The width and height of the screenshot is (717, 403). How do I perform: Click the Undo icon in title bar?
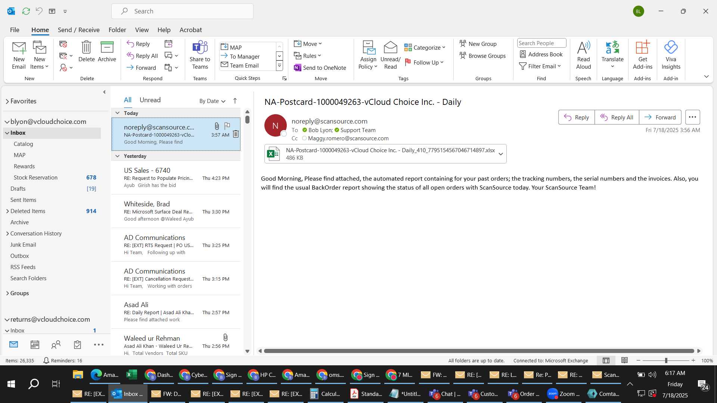[39, 11]
